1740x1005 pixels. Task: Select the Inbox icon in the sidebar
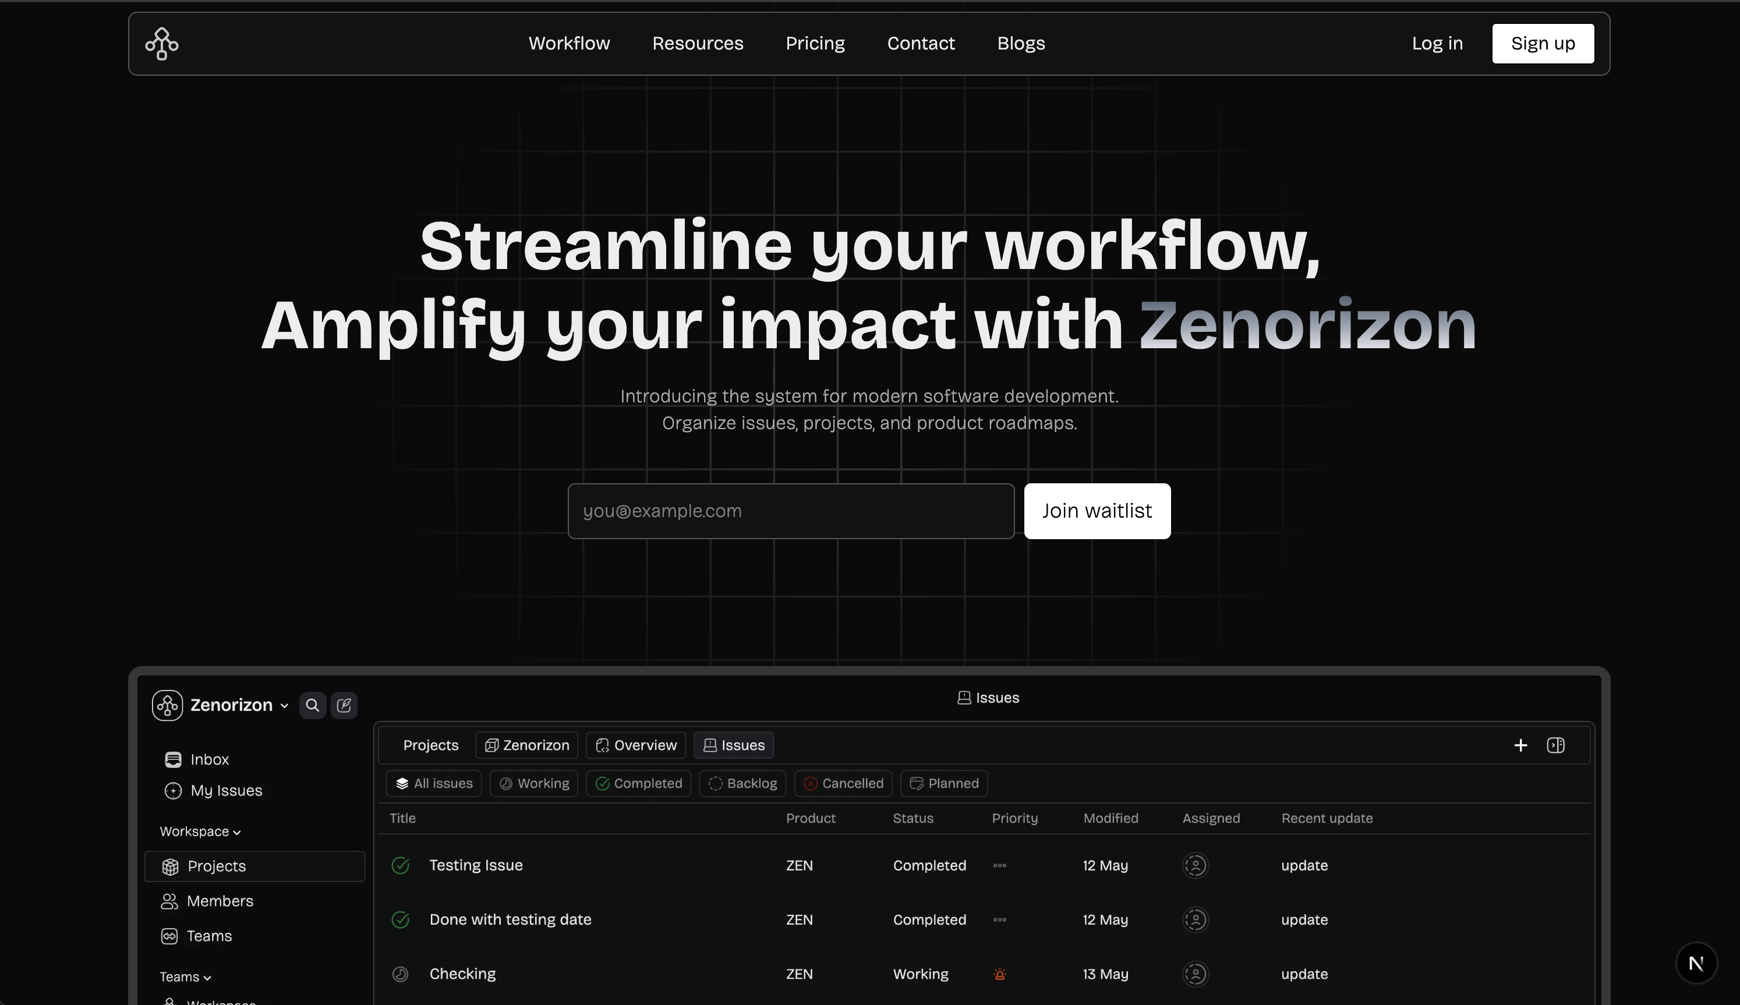[x=172, y=759]
